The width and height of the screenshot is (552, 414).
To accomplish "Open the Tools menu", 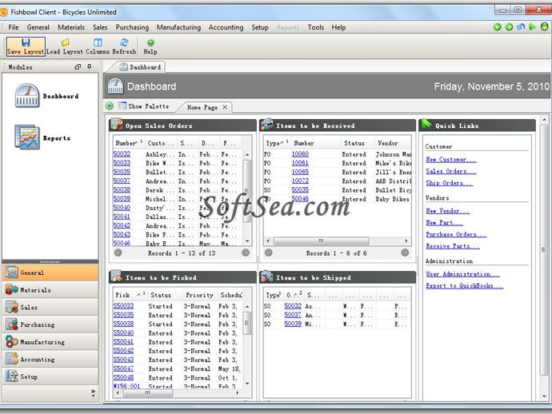I will (315, 27).
